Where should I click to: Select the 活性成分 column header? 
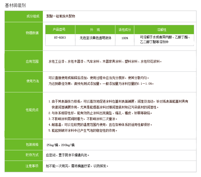pyautogui.click(x=125, y=29)
